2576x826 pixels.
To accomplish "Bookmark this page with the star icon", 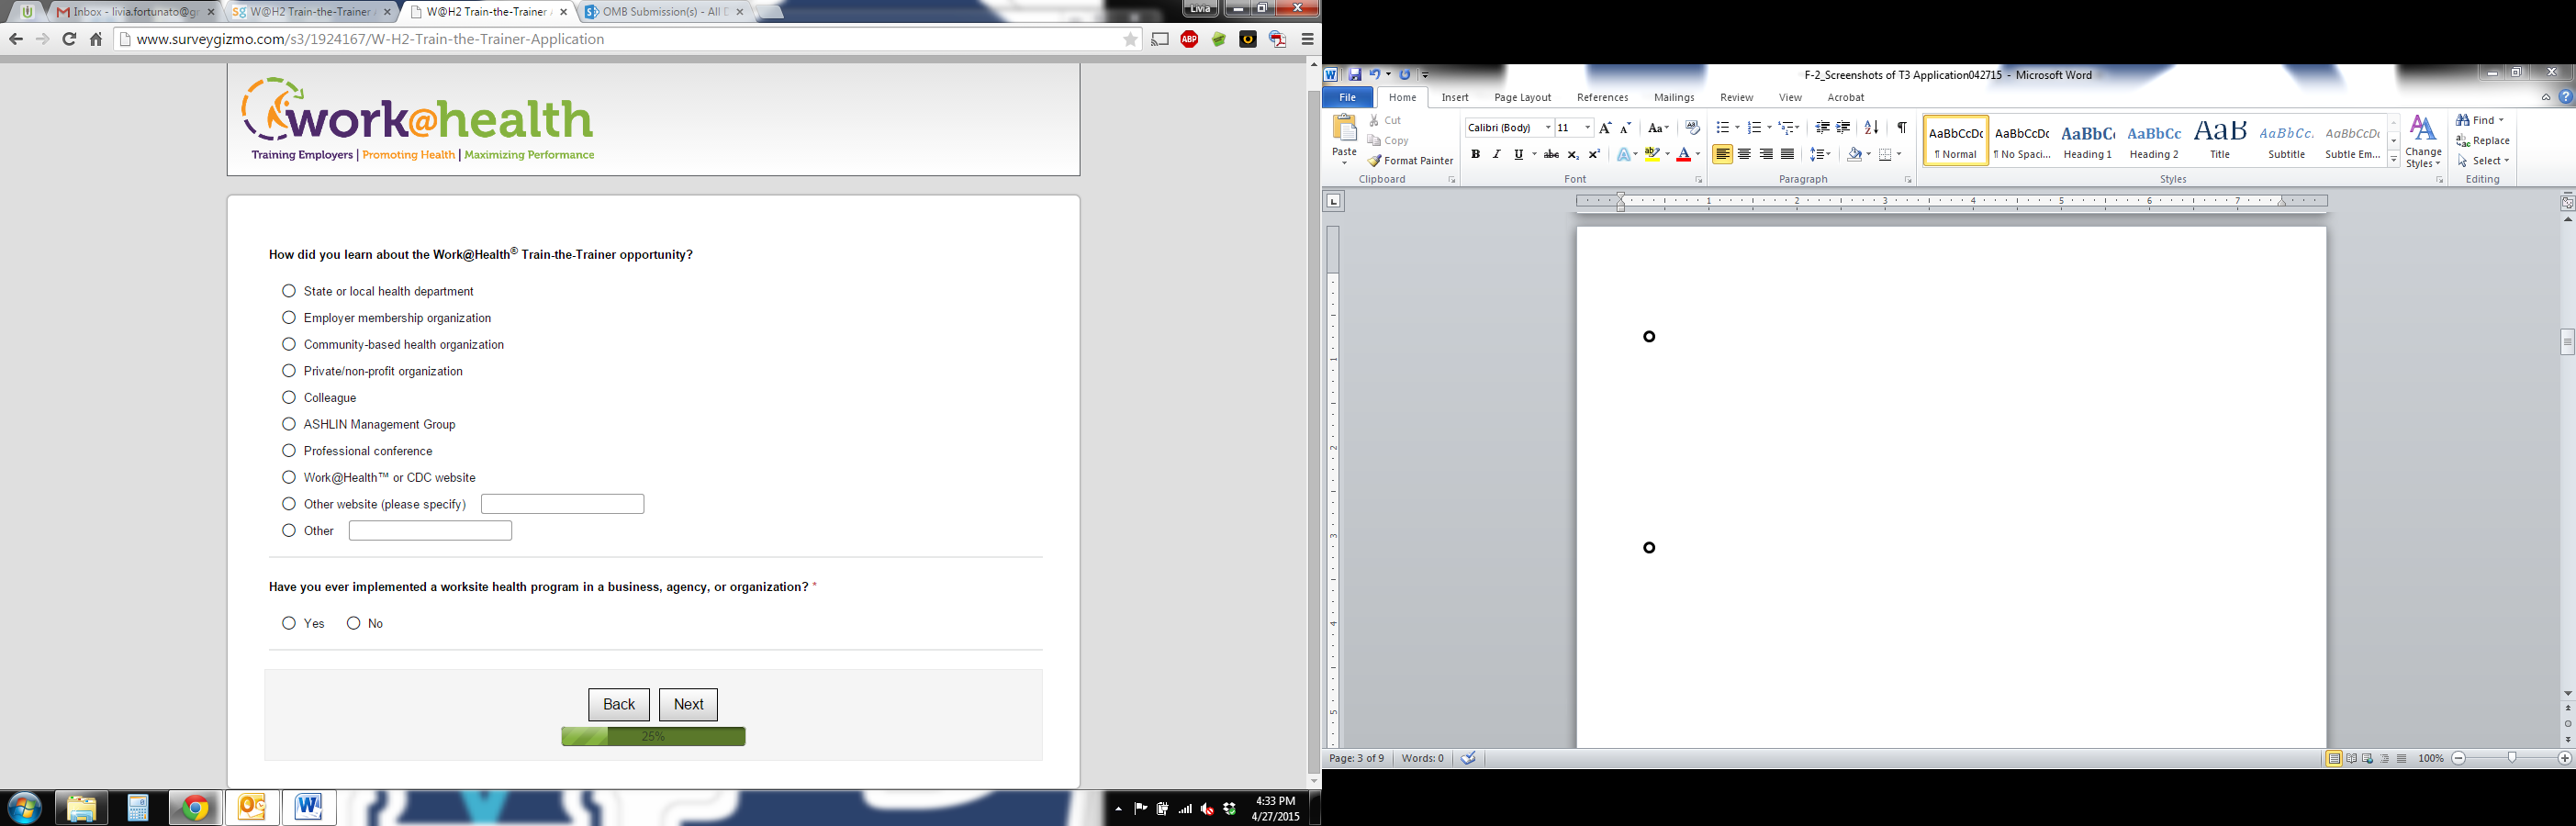I will (1130, 40).
